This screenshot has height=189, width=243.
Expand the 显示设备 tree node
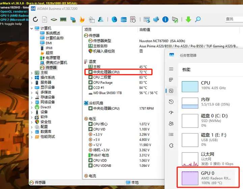(32, 88)
